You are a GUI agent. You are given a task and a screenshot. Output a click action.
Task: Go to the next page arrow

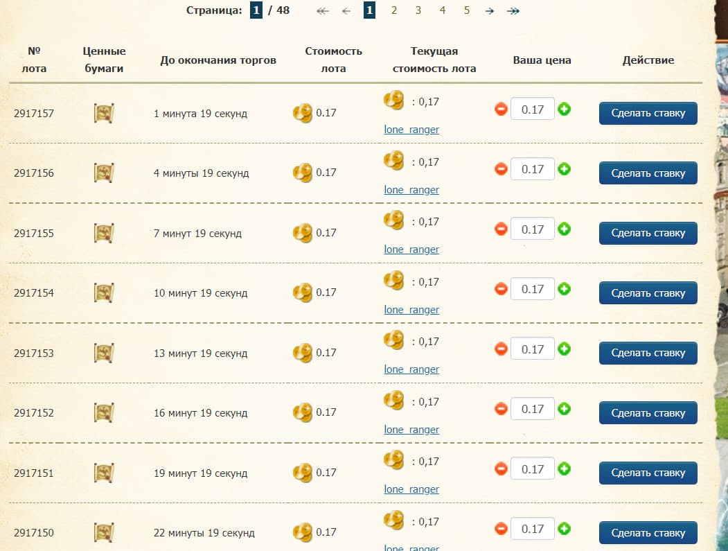point(489,10)
